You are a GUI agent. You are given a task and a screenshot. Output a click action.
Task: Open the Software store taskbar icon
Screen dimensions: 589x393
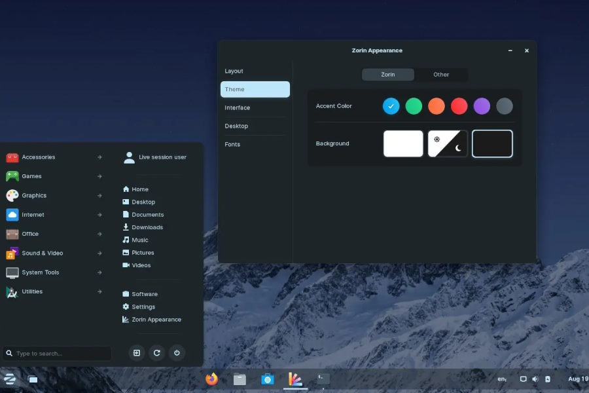(x=267, y=379)
